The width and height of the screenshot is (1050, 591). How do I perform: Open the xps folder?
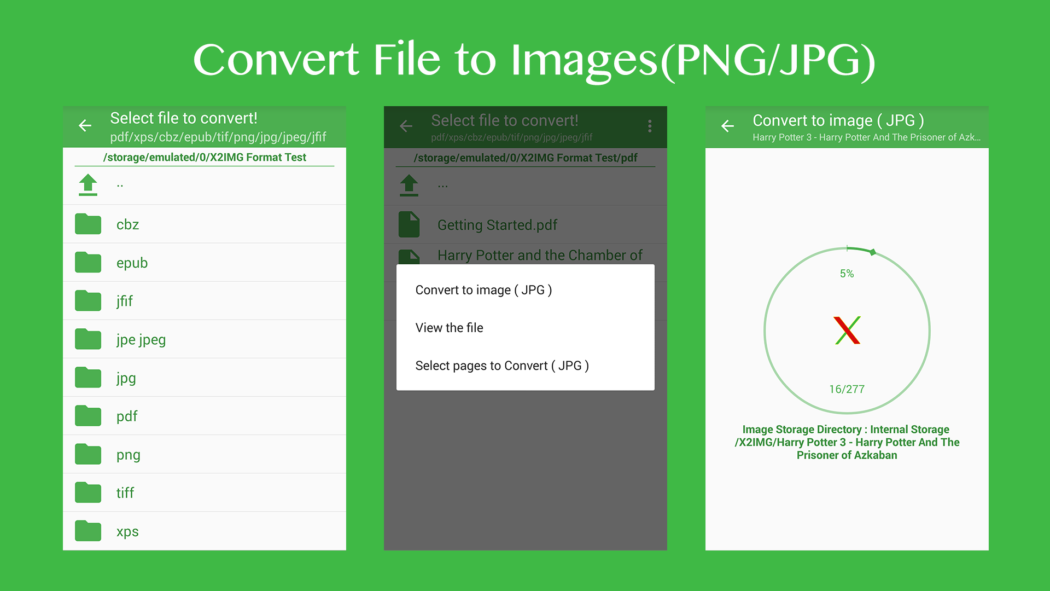coord(127,531)
